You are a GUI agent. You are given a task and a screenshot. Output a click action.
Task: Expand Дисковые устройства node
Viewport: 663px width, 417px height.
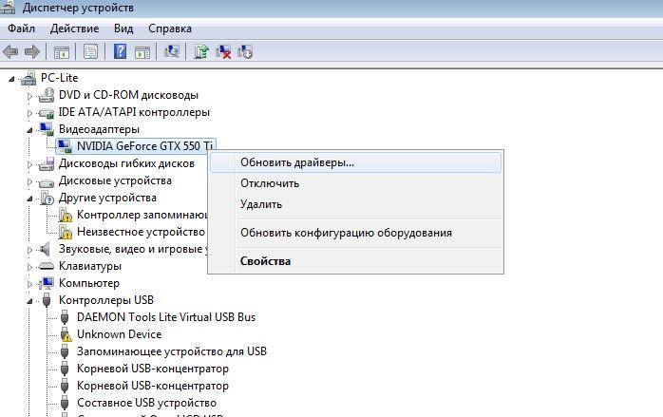(x=29, y=181)
